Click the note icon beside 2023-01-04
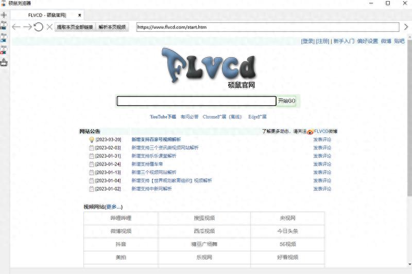 click(x=92, y=180)
